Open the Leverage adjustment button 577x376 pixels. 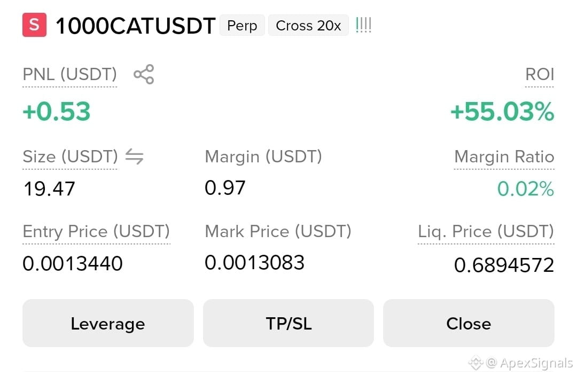click(108, 323)
